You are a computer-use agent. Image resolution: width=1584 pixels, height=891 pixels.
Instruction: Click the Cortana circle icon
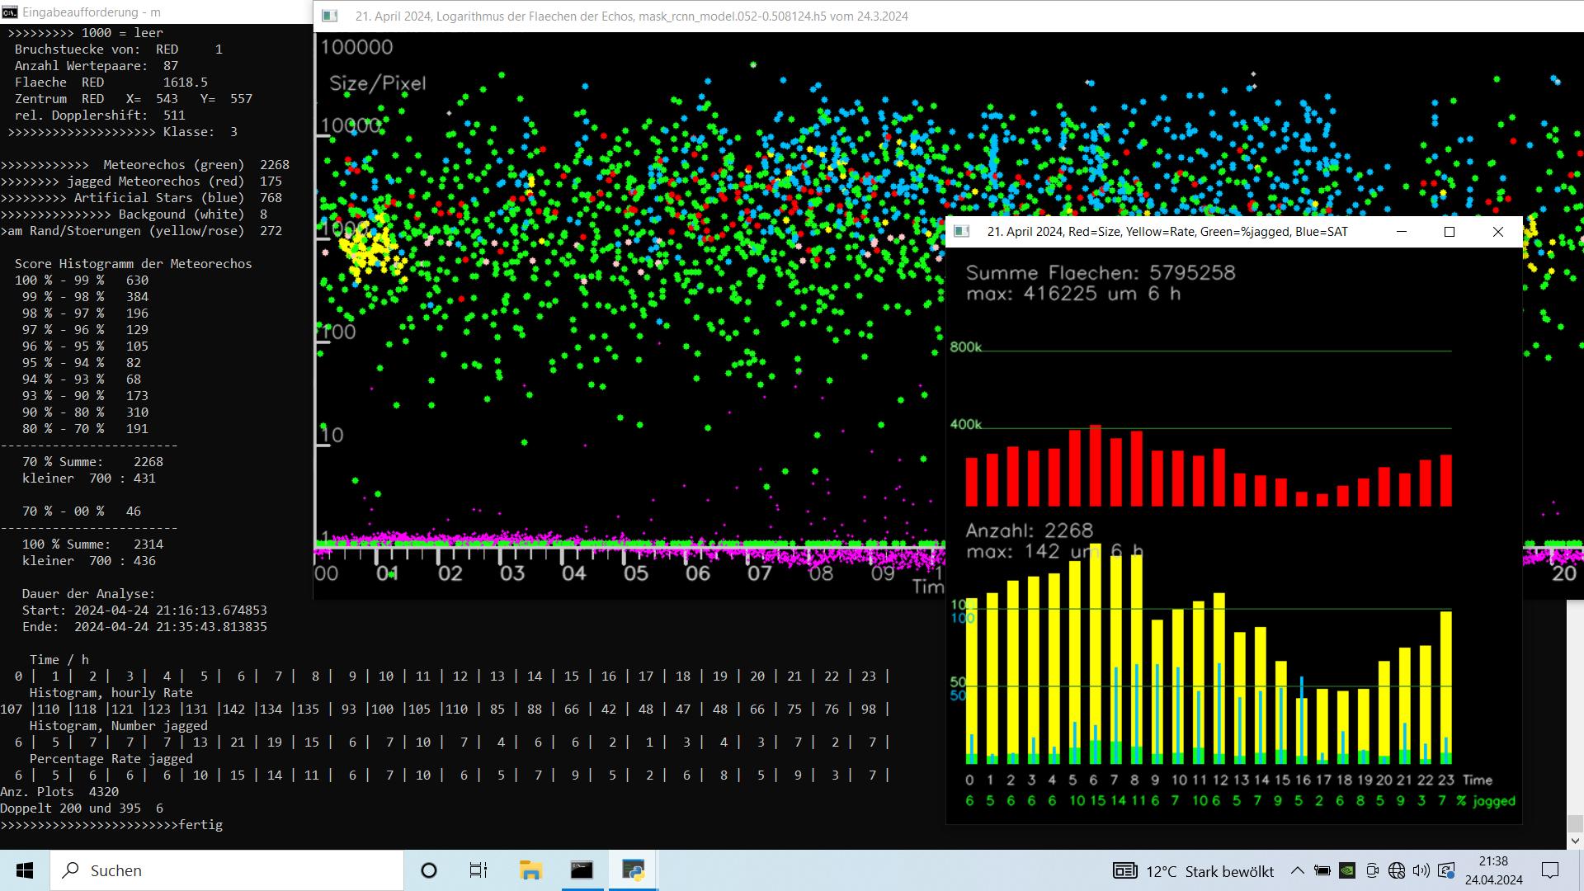pyautogui.click(x=429, y=870)
